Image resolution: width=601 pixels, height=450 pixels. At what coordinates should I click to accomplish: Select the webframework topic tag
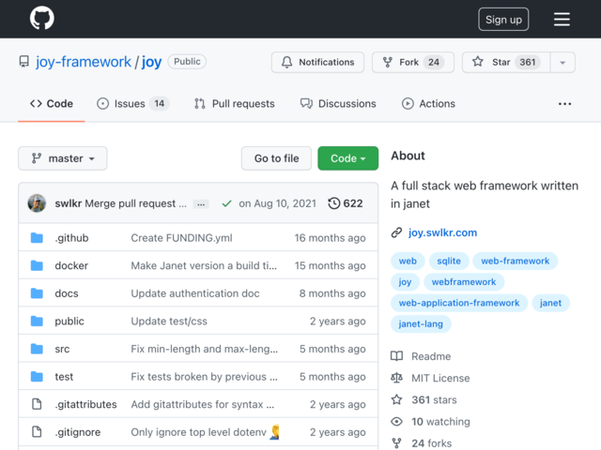click(x=464, y=282)
